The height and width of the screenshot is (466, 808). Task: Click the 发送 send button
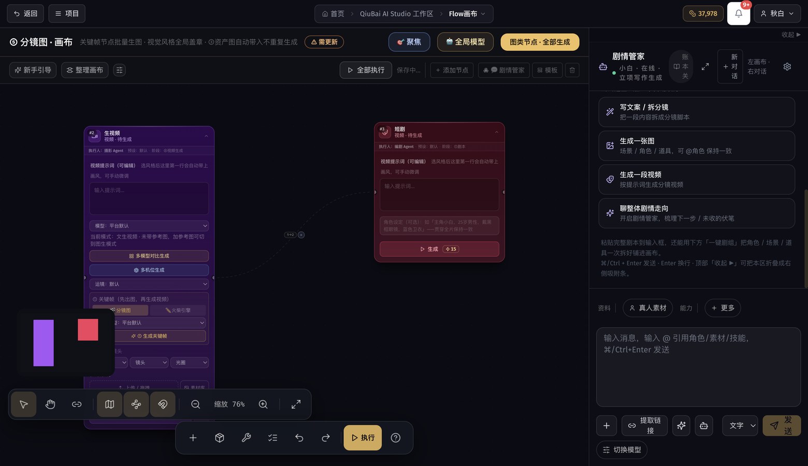point(782,426)
